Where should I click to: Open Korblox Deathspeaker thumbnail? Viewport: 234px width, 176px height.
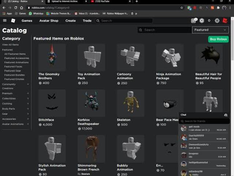[91, 103]
